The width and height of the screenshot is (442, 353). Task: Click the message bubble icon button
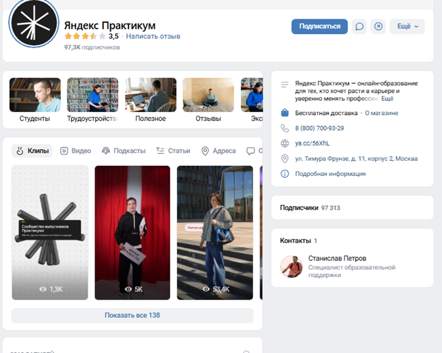pyautogui.click(x=359, y=26)
